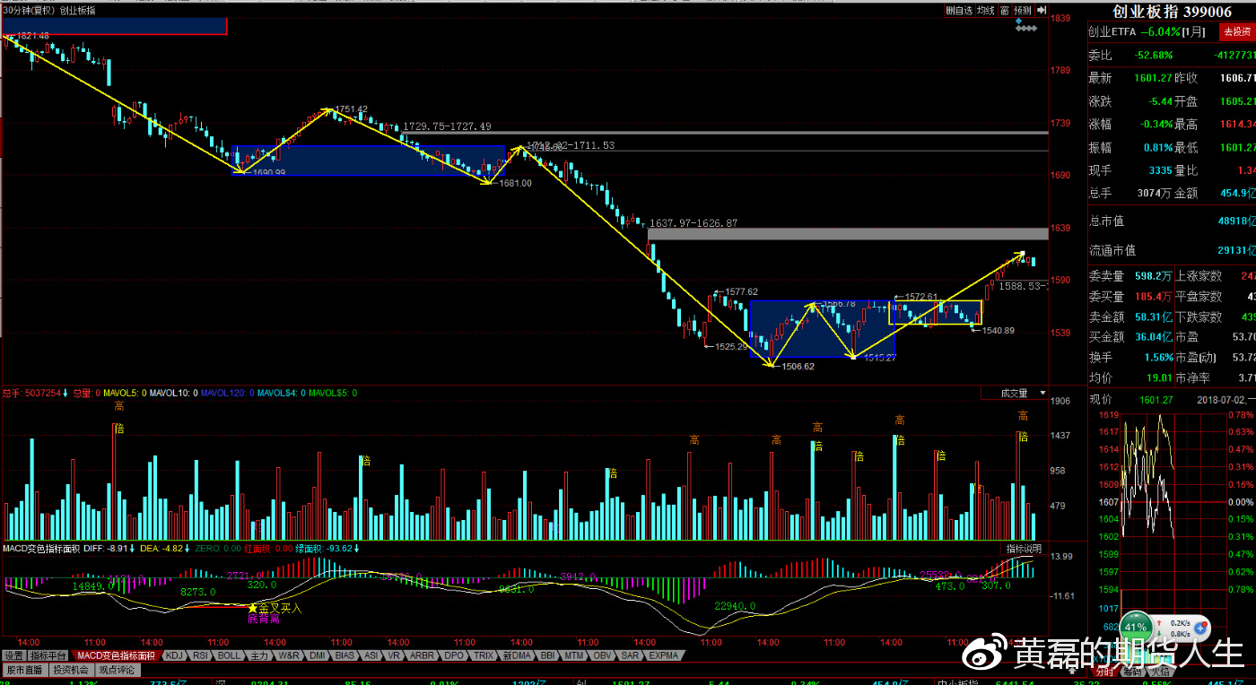
Task: Click the 1729.75-1727.49 gap label
Action: (x=447, y=126)
